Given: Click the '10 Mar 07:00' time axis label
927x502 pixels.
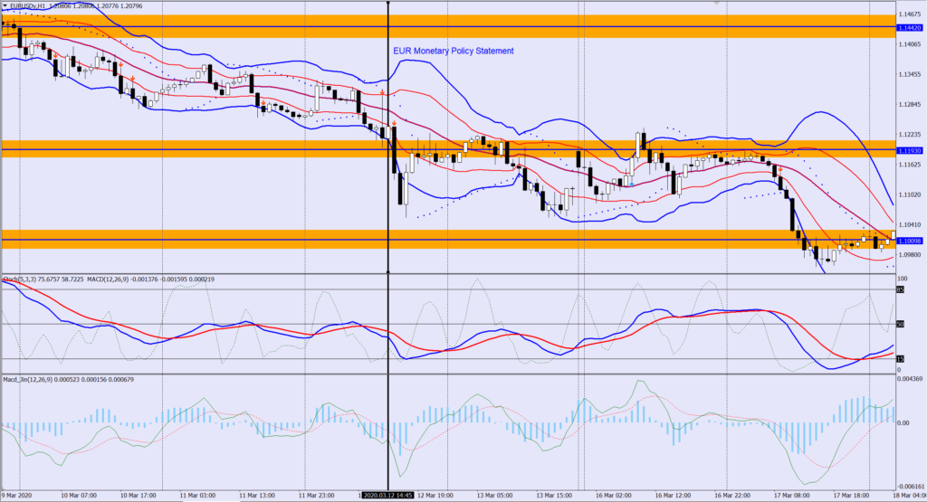Looking at the screenshot, I should click(x=79, y=496).
